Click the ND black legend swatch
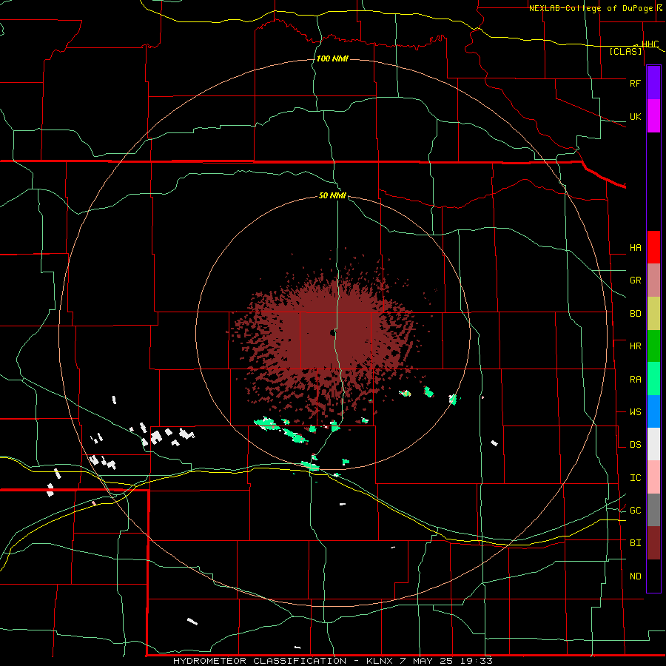This screenshot has height=666, width=666. [x=653, y=576]
